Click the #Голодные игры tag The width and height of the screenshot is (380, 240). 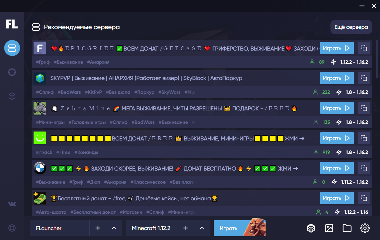click(x=87, y=122)
